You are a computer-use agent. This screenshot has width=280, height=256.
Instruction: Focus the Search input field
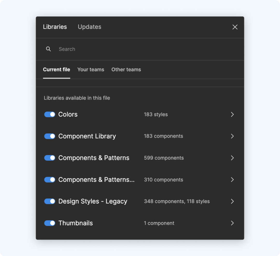[x=140, y=49]
